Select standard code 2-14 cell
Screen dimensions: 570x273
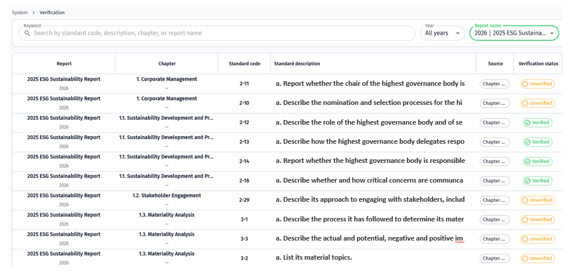pos(244,161)
